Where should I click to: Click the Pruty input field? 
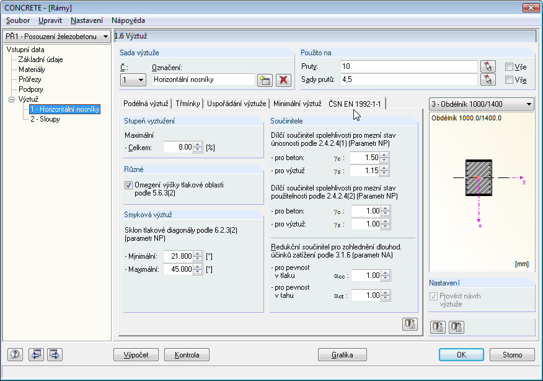click(x=409, y=66)
